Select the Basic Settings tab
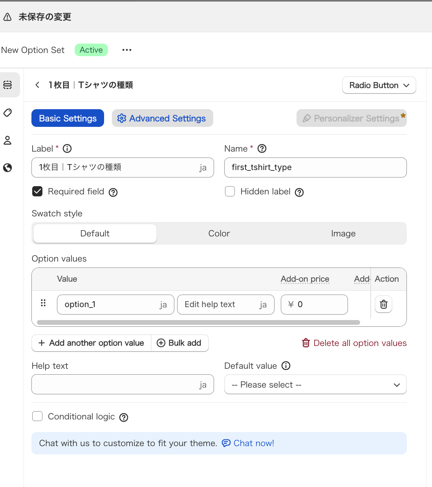This screenshot has width=432, height=487. (x=68, y=118)
